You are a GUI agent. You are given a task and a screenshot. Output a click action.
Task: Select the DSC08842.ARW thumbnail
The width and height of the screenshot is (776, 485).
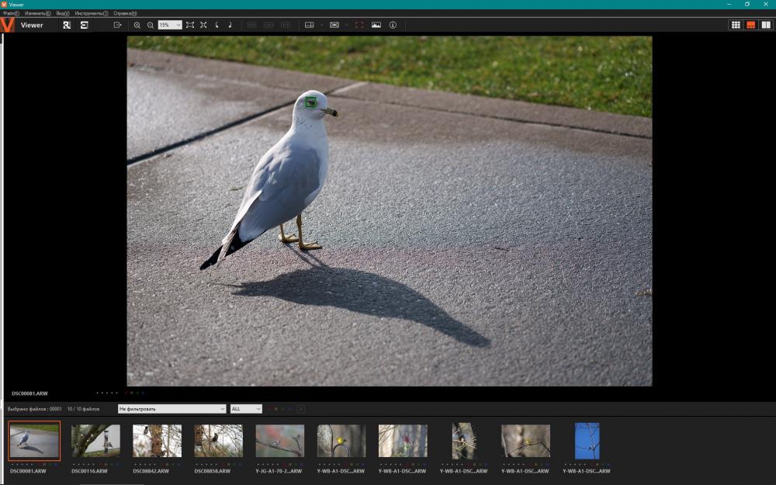tap(157, 441)
